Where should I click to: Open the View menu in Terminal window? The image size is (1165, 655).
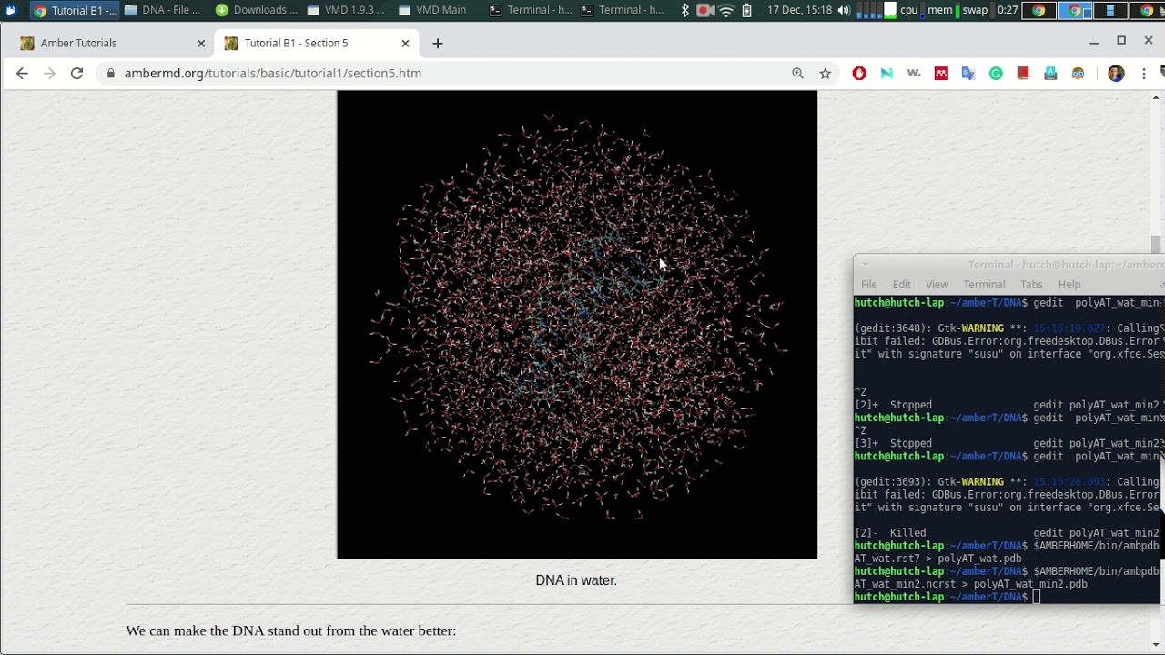point(937,284)
